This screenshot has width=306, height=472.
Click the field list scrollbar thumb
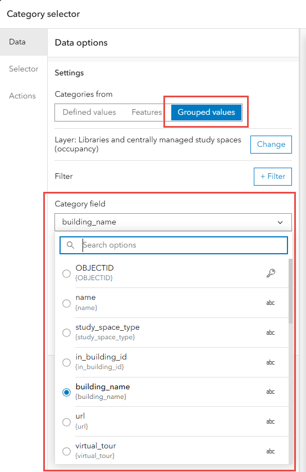(x=290, y=291)
